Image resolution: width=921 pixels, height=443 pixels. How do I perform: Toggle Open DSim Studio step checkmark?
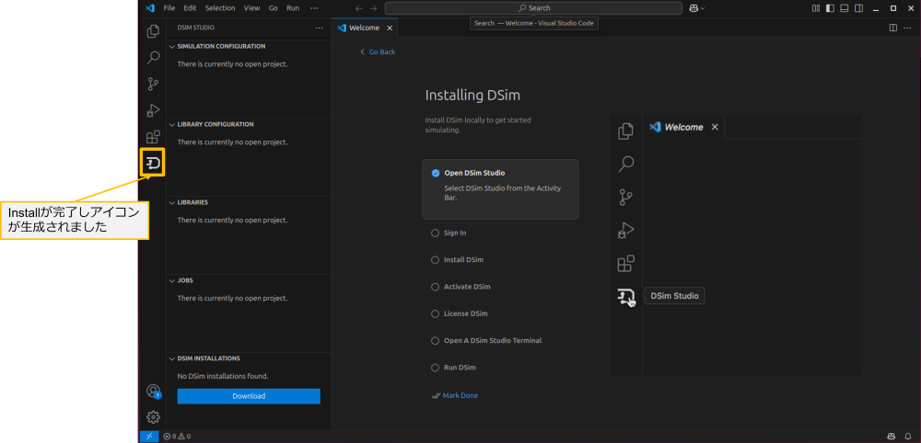click(x=436, y=173)
